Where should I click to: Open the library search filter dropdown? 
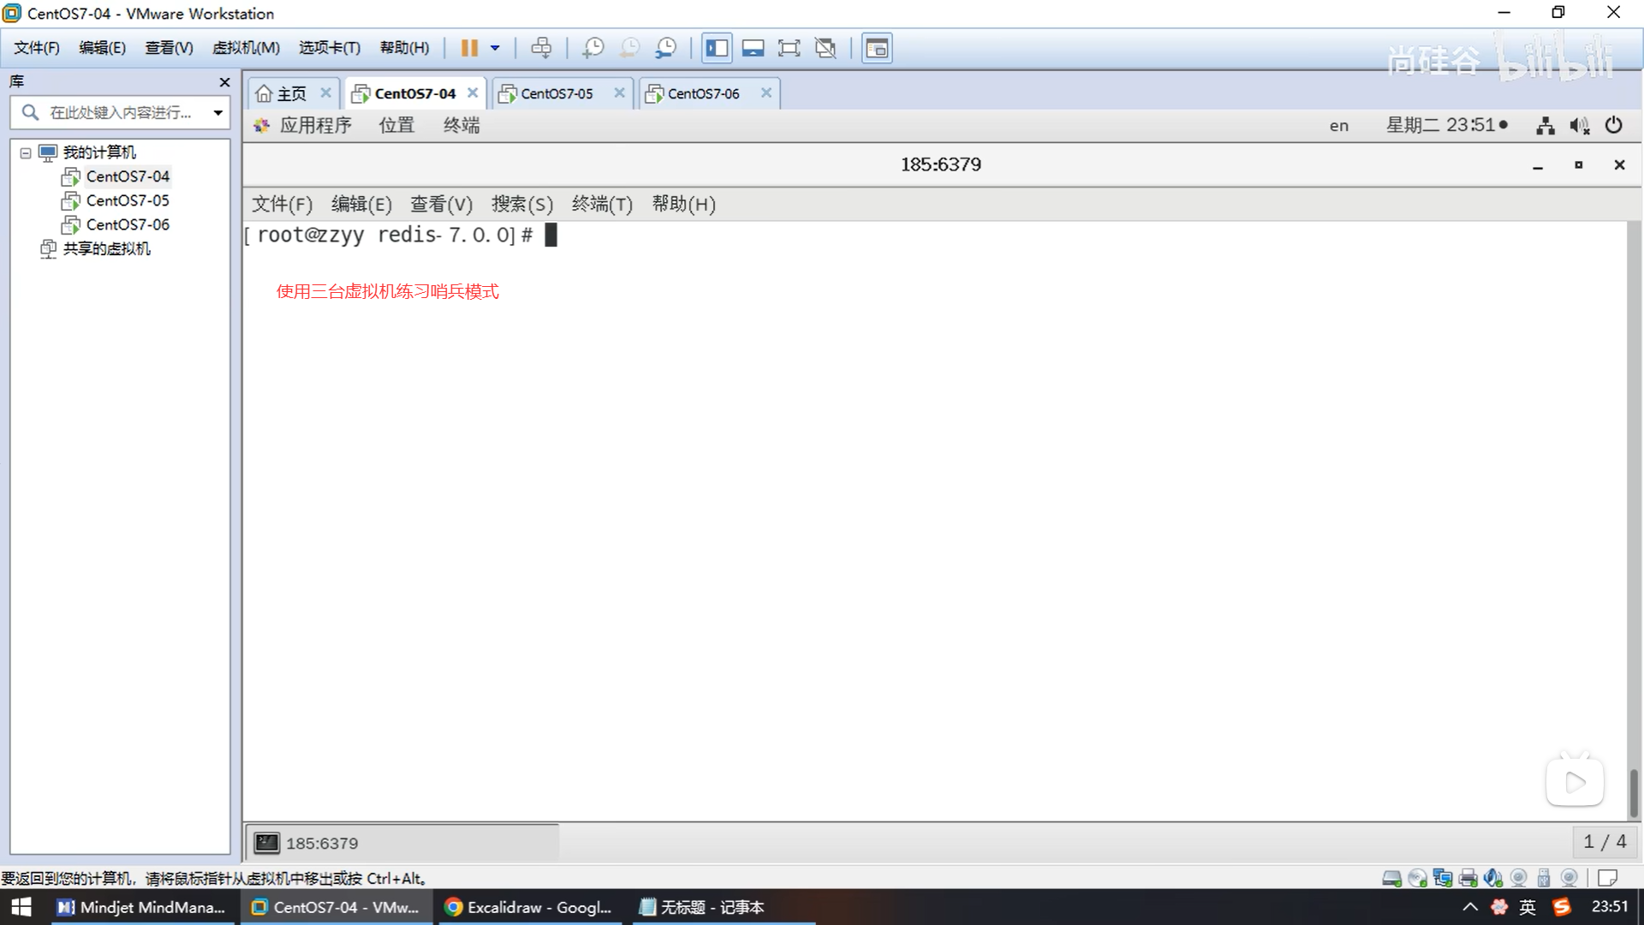pyautogui.click(x=218, y=112)
